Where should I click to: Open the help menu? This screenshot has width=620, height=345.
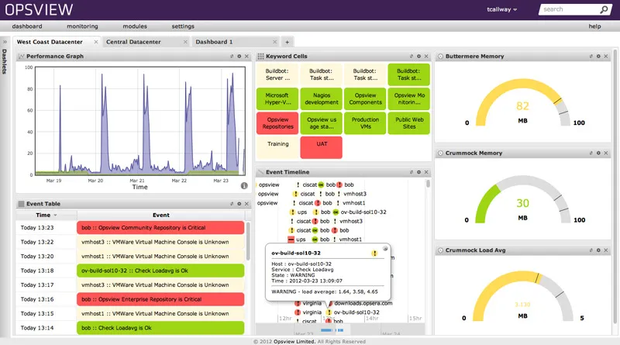pos(594,26)
